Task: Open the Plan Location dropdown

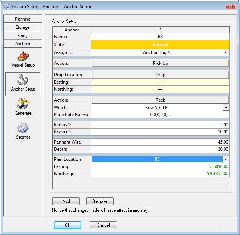Action: click(x=225, y=159)
